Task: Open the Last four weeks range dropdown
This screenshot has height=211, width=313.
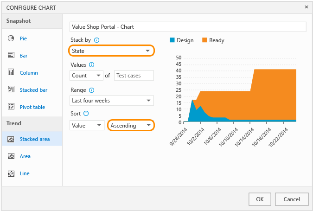Action: pyautogui.click(x=111, y=101)
